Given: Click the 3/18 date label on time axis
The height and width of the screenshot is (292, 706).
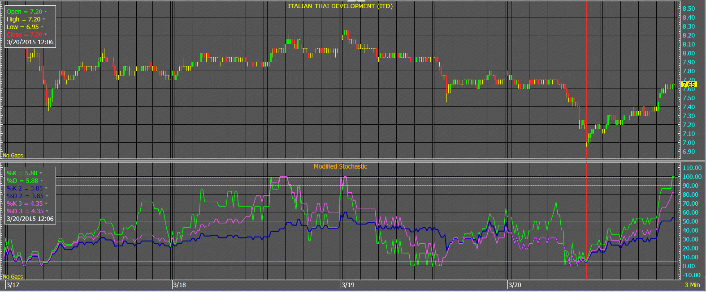Looking at the screenshot, I should (x=179, y=285).
